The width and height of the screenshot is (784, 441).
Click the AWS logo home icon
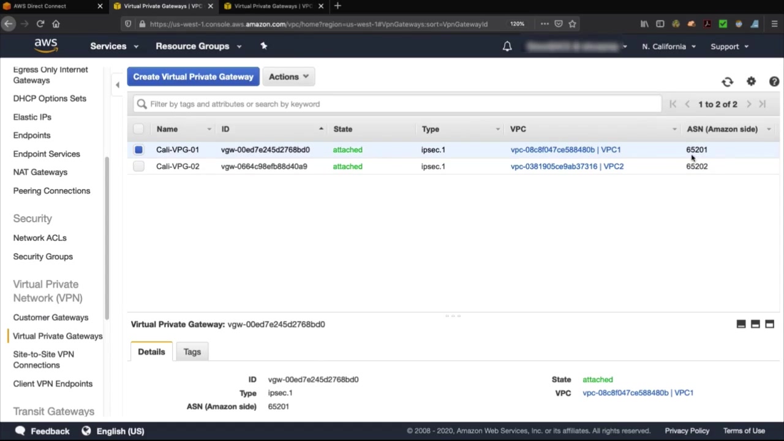(46, 46)
